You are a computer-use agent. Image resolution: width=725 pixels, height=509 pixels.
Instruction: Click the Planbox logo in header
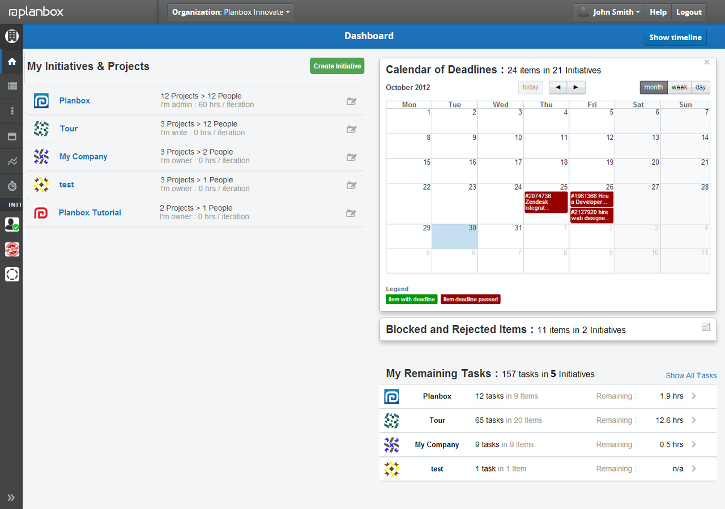(x=37, y=12)
